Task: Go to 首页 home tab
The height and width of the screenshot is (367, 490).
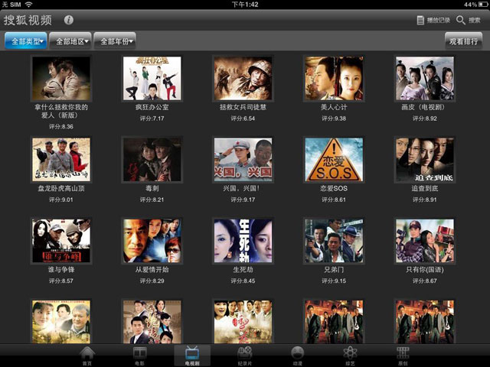Action: [x=87, y=356]
